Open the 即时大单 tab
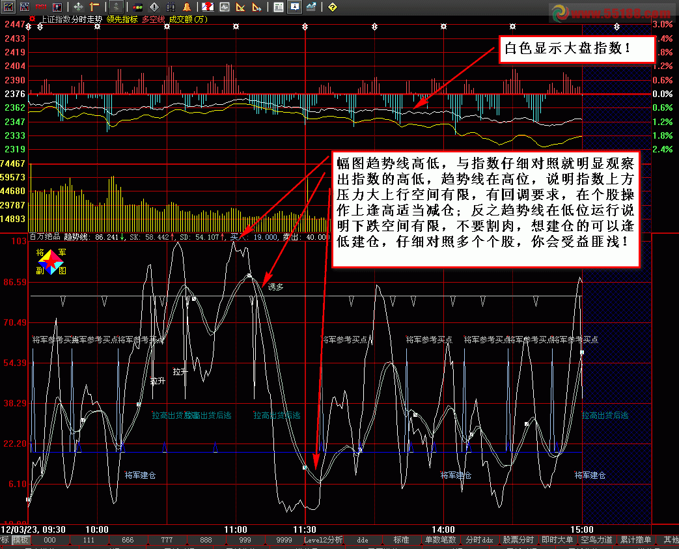 tap(557, 540)
